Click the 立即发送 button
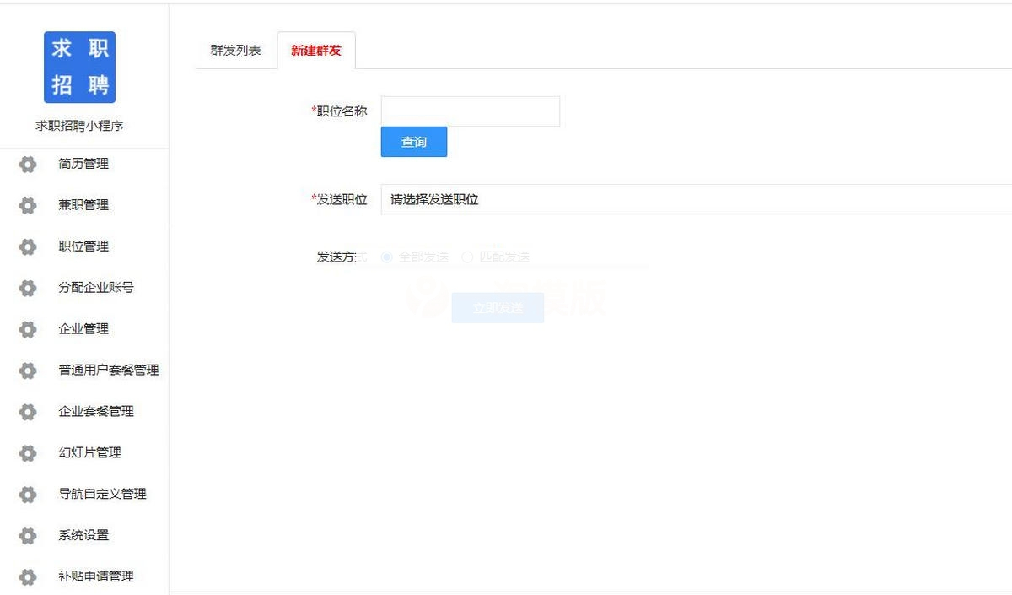This screenshot has width=1012, height=595. pyautogui.click(x=498, y=307)
